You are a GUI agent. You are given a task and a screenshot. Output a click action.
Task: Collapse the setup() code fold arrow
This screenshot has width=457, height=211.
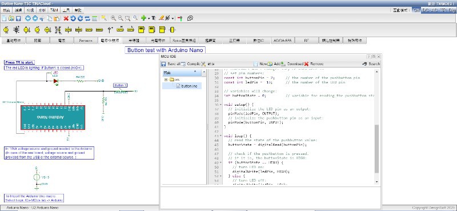click(x=221, y=105)
